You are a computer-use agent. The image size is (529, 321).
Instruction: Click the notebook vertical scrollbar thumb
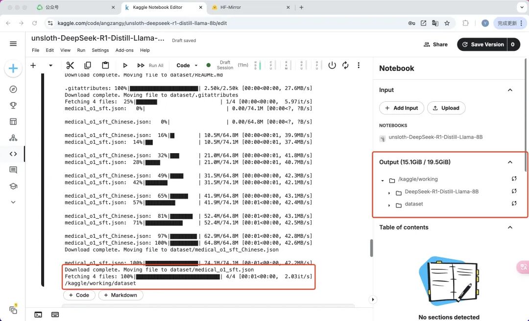[x=371, y=248]
